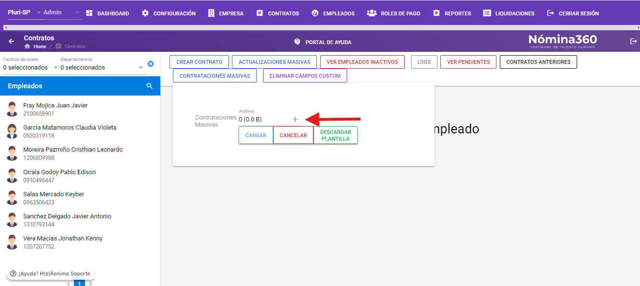Click the logout icon beside Nómina360 logo
Viewport: 640px width, 286px height.
pyautogui.click(x=633, y=41)
